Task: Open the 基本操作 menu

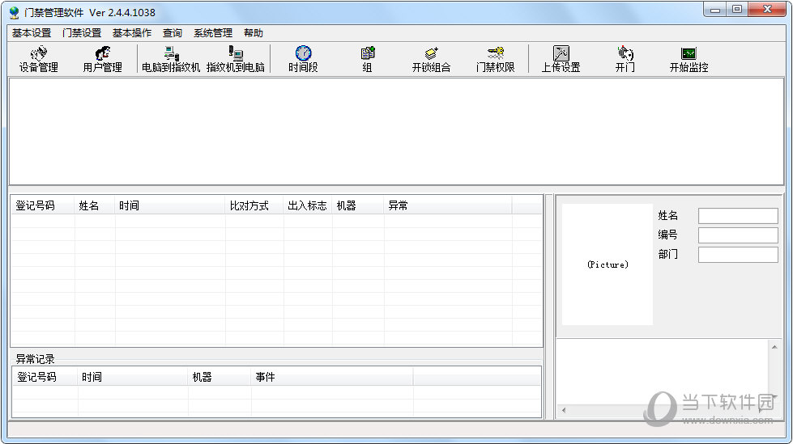Action: [x=131, y=33]
